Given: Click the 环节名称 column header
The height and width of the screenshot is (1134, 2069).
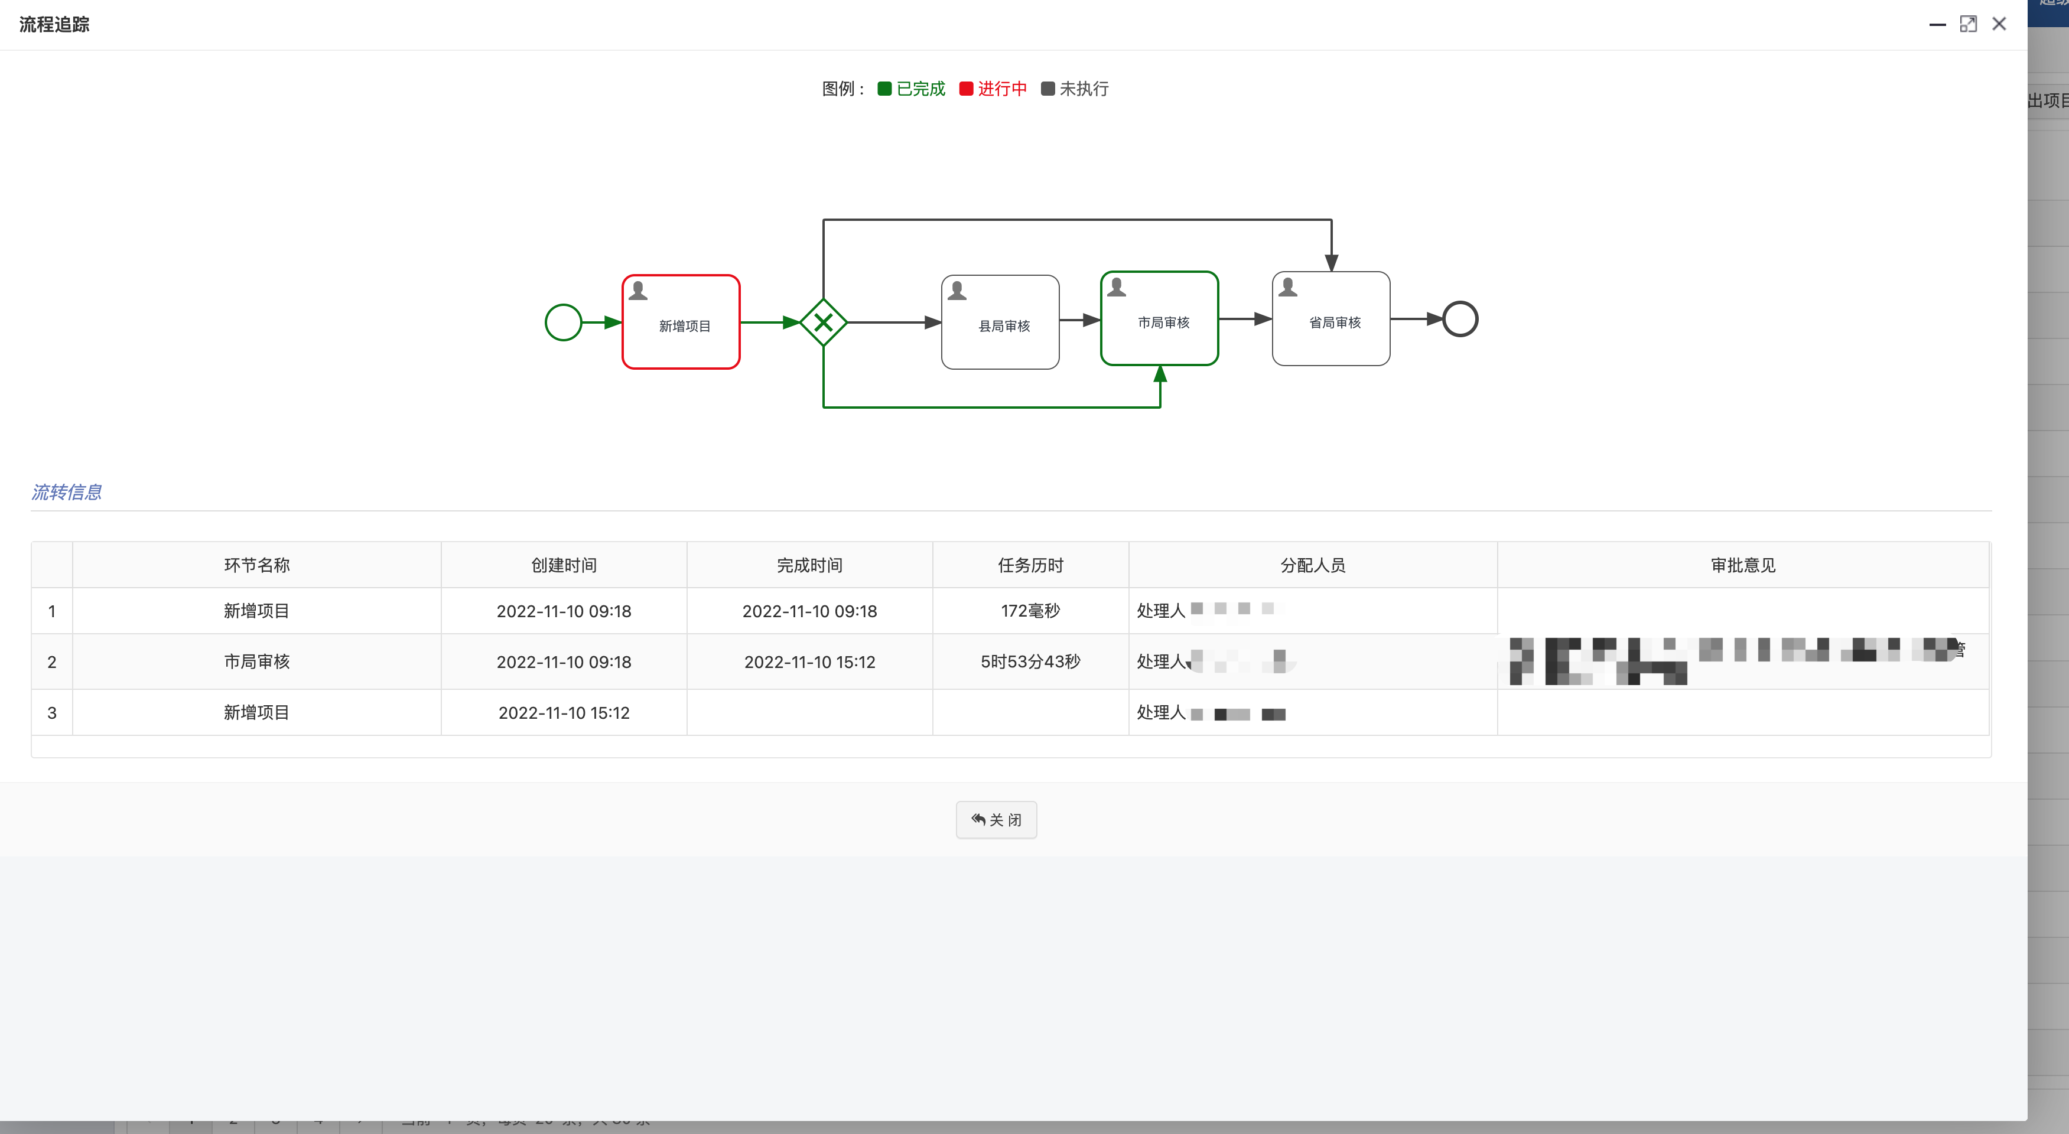Looking at the screenshot, I should point(256,565).
